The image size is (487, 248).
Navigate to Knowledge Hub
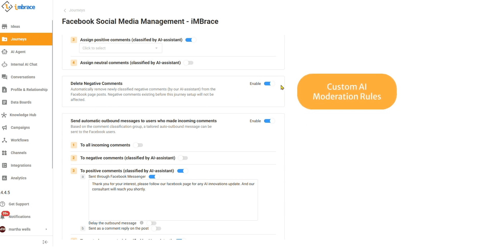pos(26,115)
